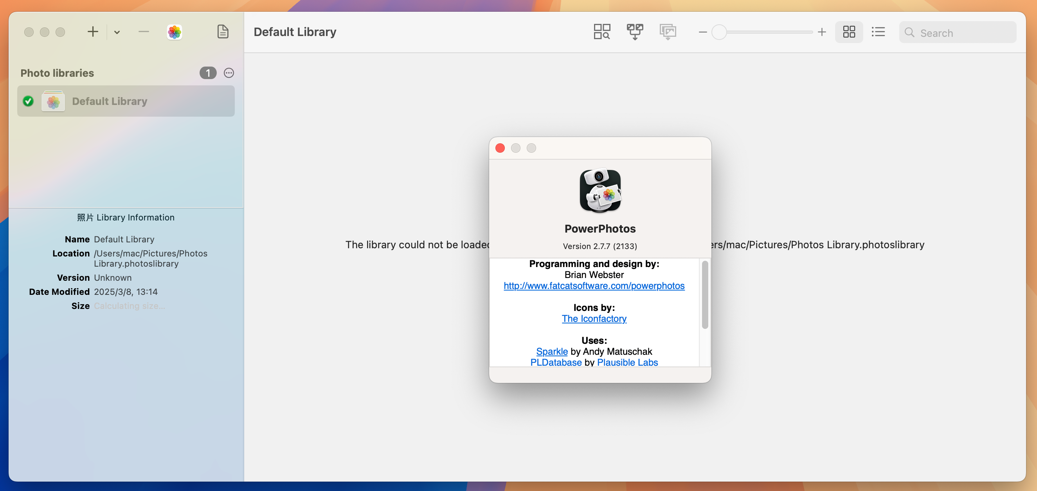
Task: Select Default Library in sidebar
Action: [126, 101]
